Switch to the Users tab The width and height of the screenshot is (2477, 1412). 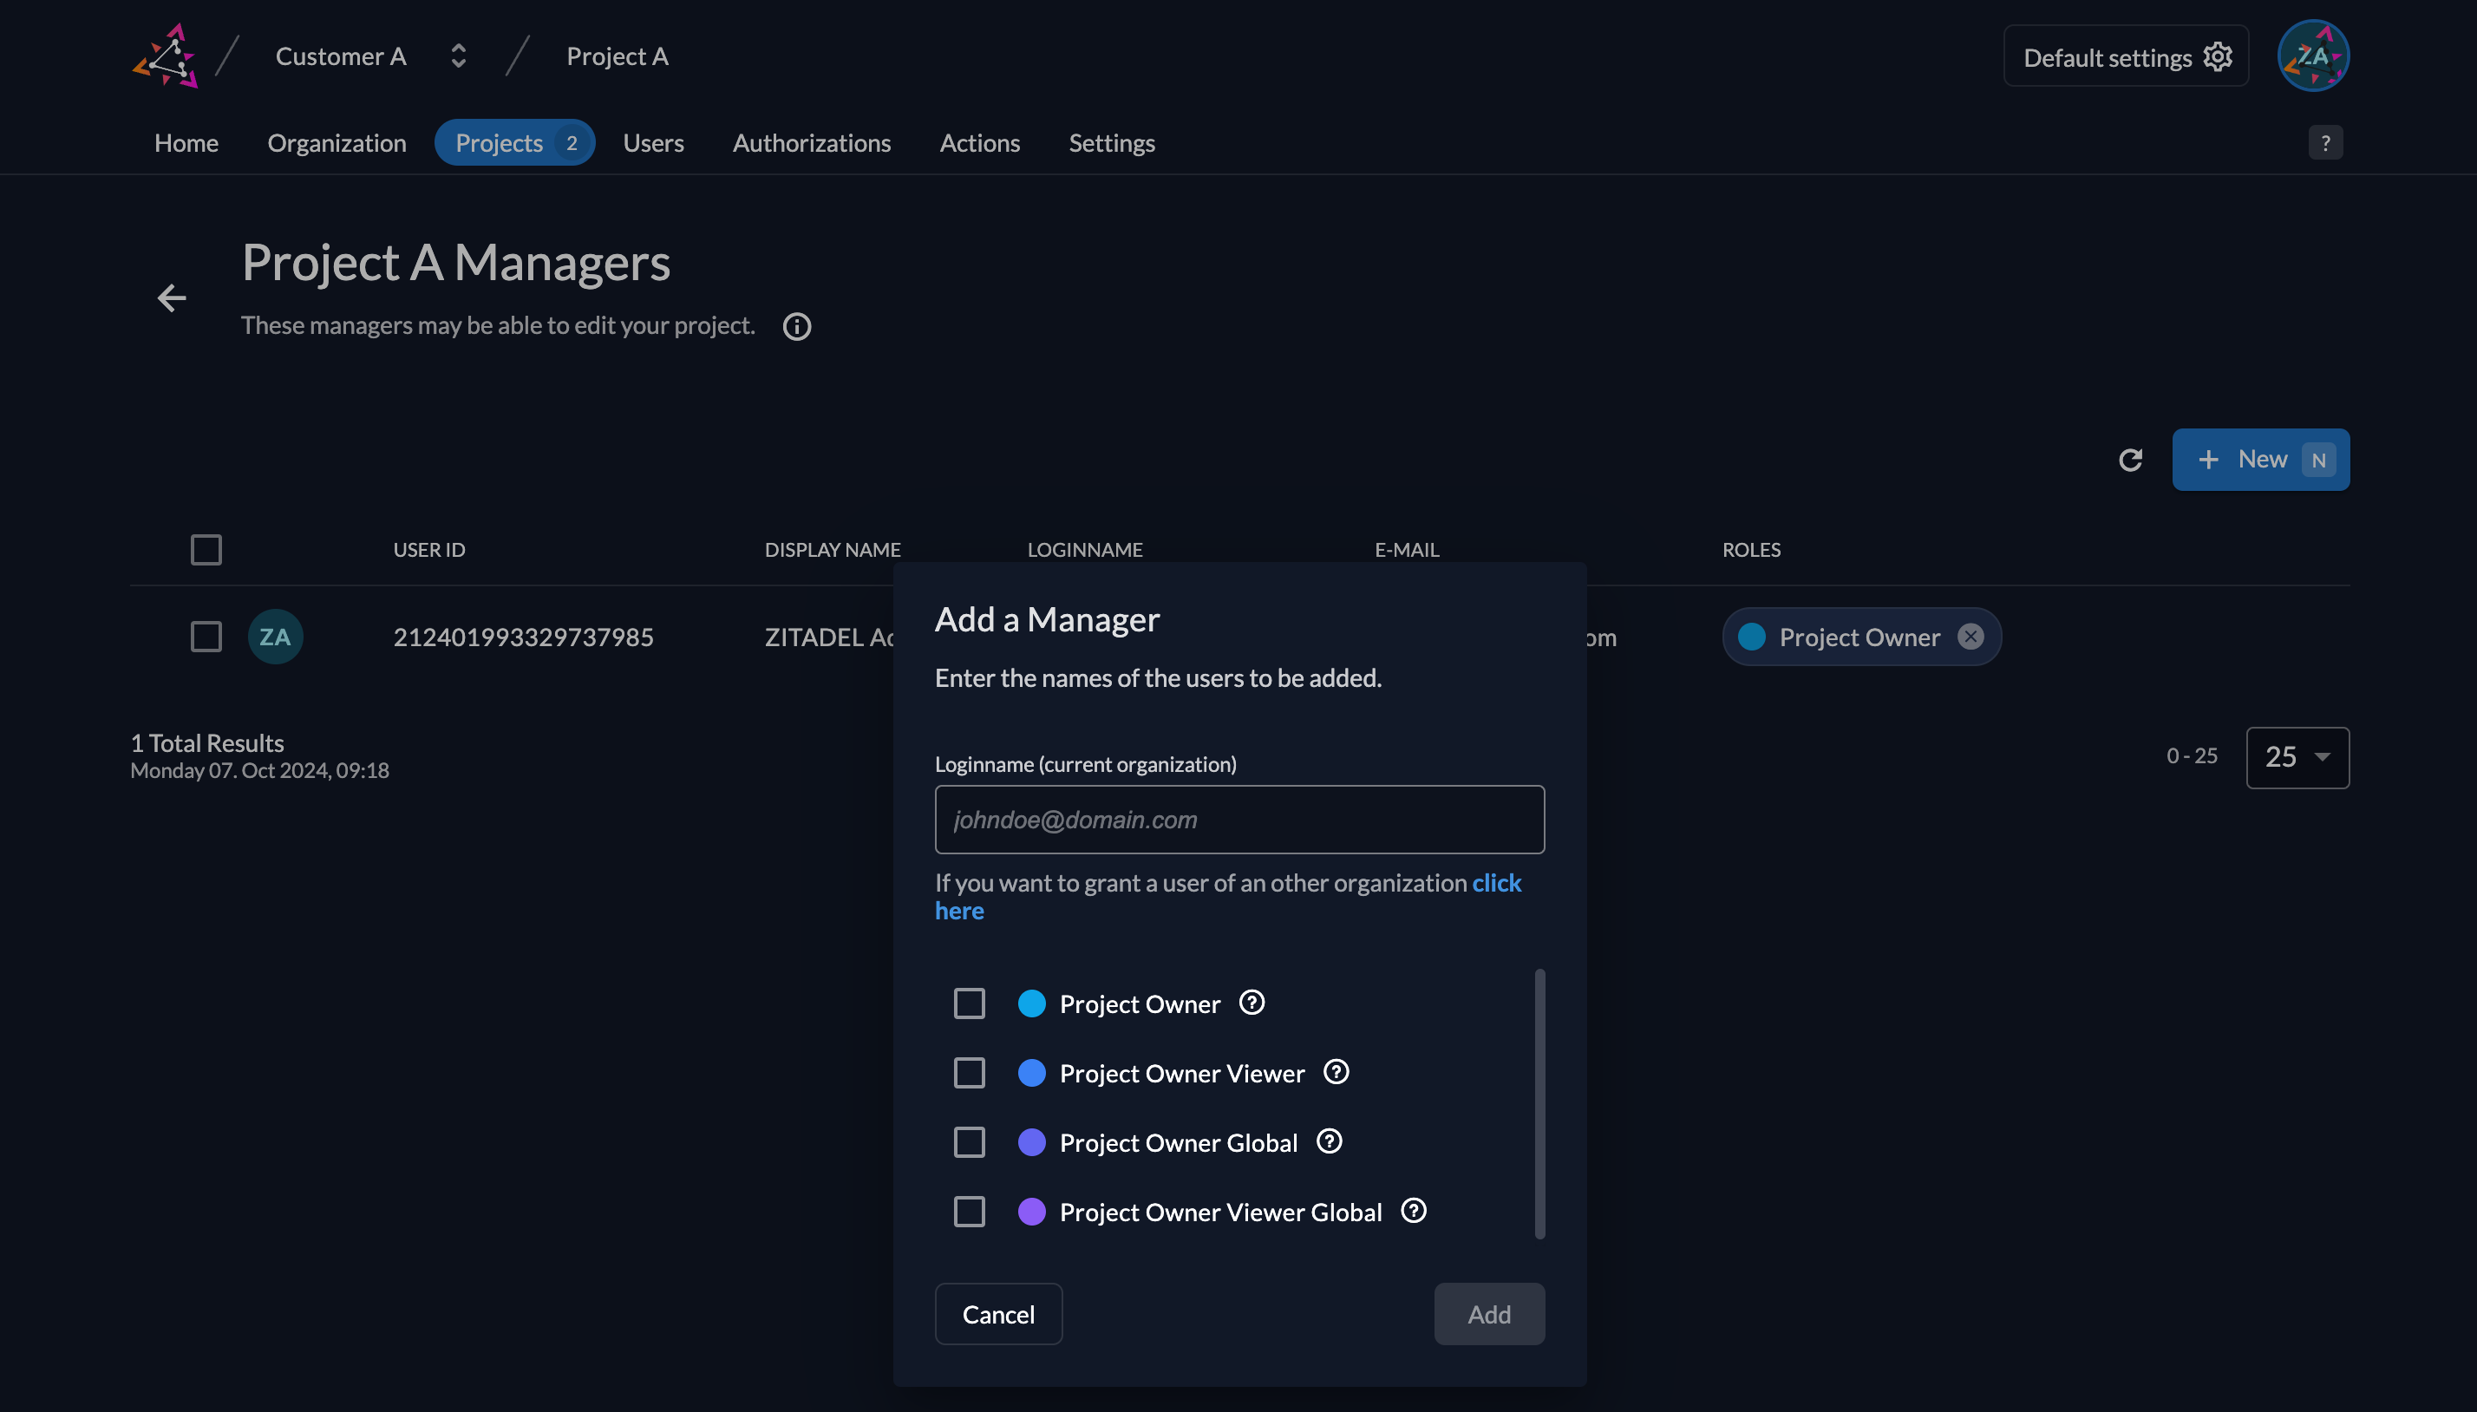click(652, 143)
